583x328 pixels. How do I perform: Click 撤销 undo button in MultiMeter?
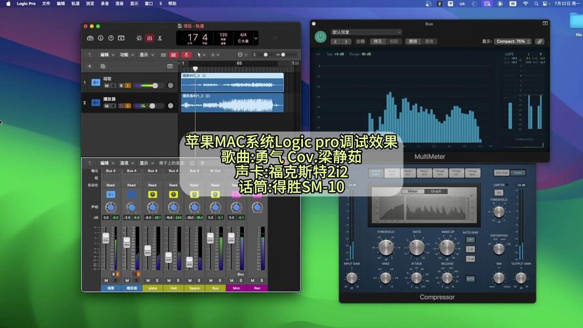pyautogui.click(x=412, y=41)
